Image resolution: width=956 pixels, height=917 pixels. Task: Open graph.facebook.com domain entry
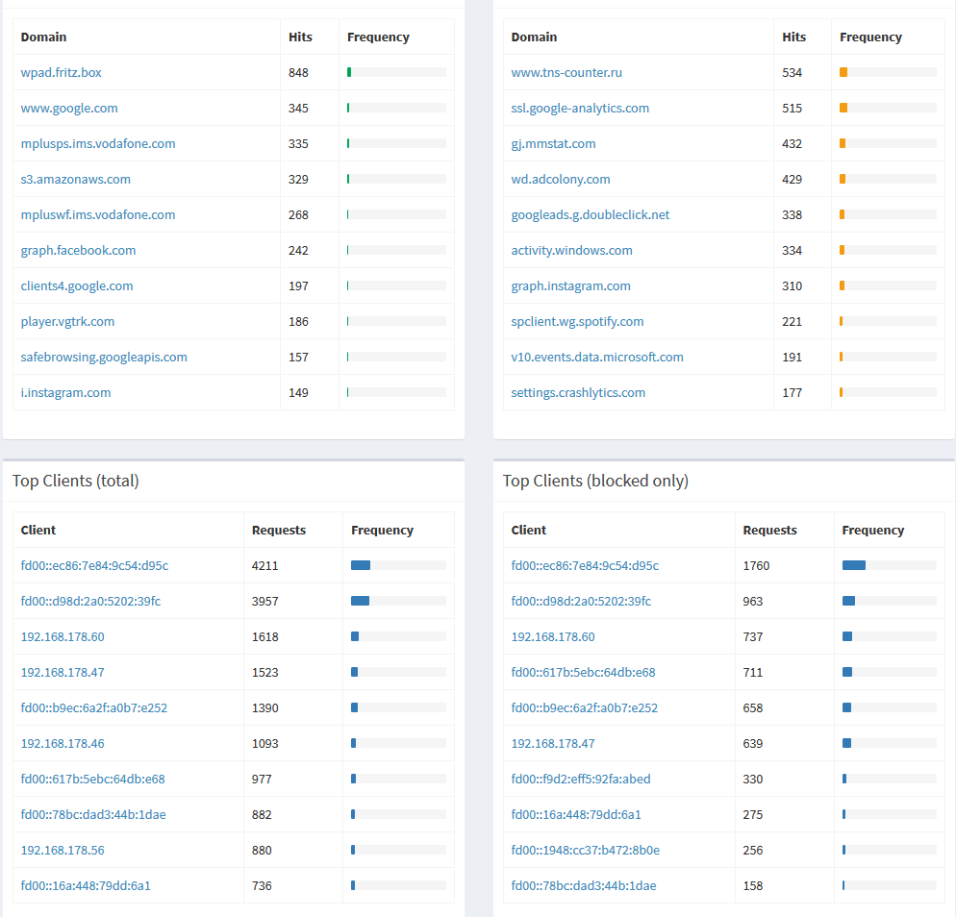point(78,251)
